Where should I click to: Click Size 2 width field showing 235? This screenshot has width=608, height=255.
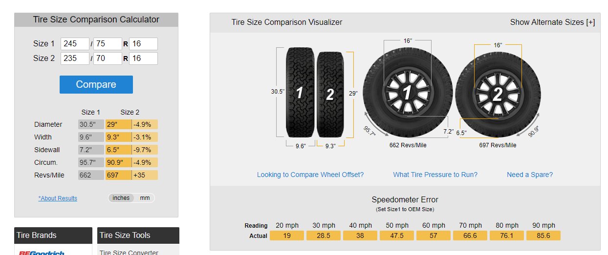75,59
